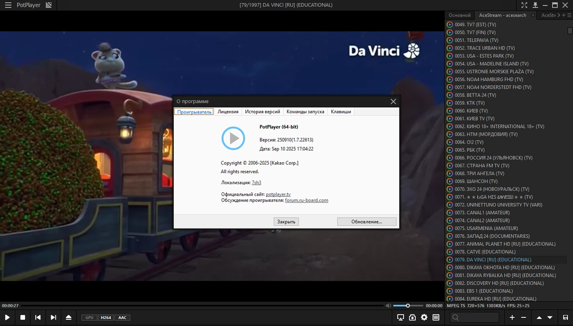This screenshot has width=573, height=326.
Task: Open the Команды запуска tab
Action: point(306,112)
